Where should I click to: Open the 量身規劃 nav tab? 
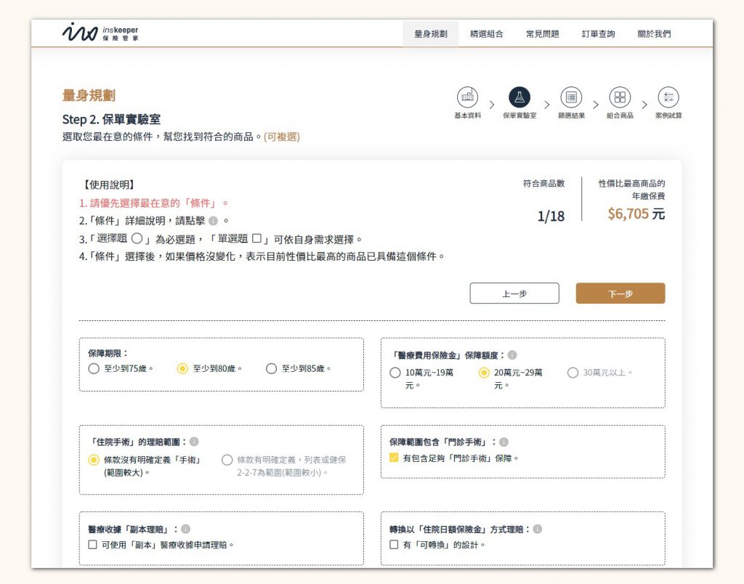pyautogui.click(x=430, y=33)
